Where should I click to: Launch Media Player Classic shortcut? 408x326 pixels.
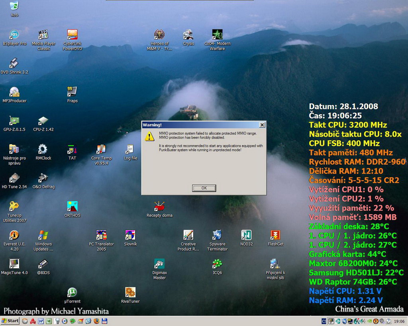pos(43,35)
